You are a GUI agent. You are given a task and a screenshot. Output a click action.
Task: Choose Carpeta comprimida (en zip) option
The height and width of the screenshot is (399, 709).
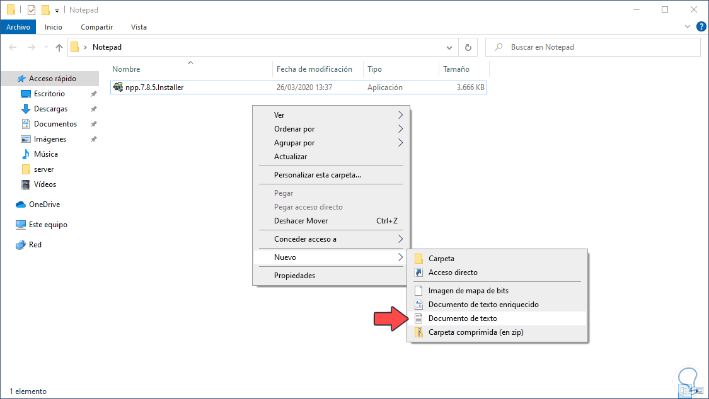(476, 332)
